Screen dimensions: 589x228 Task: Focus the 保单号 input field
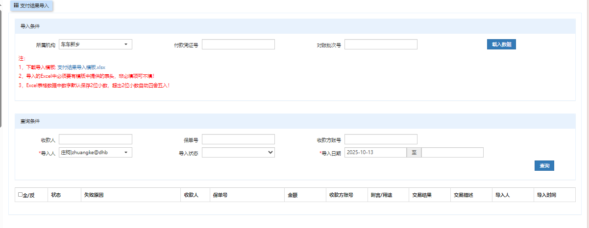pyautogui.click(x=238, y=139)
